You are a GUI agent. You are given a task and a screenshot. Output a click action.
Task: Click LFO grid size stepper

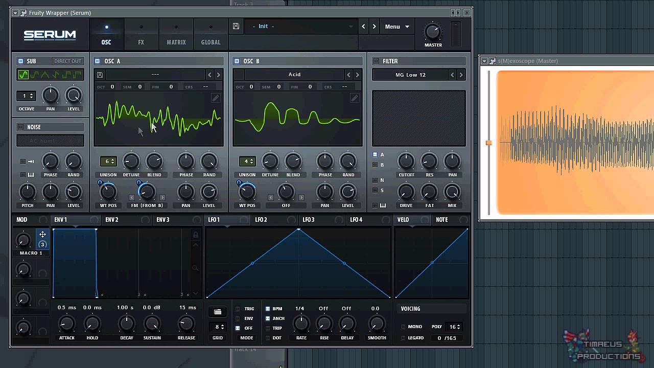pos(218,327)
